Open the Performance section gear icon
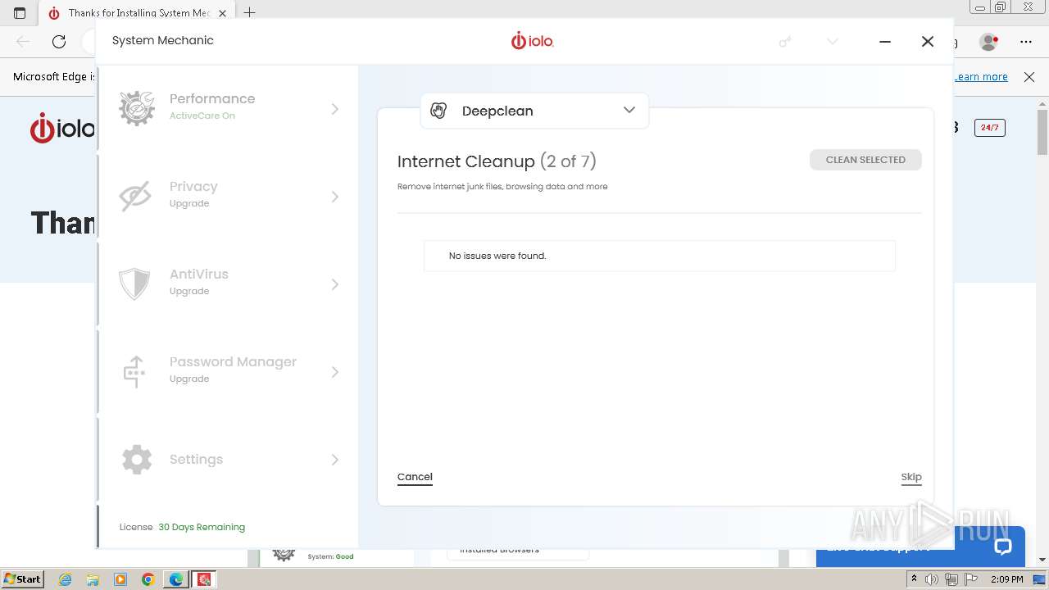 [x=137, y=108]
